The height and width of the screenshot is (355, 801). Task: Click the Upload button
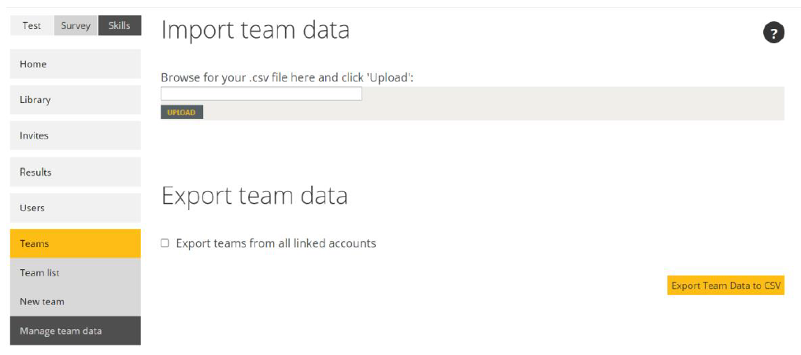182,113
